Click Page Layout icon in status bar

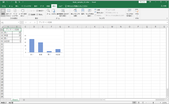point(139,103)
